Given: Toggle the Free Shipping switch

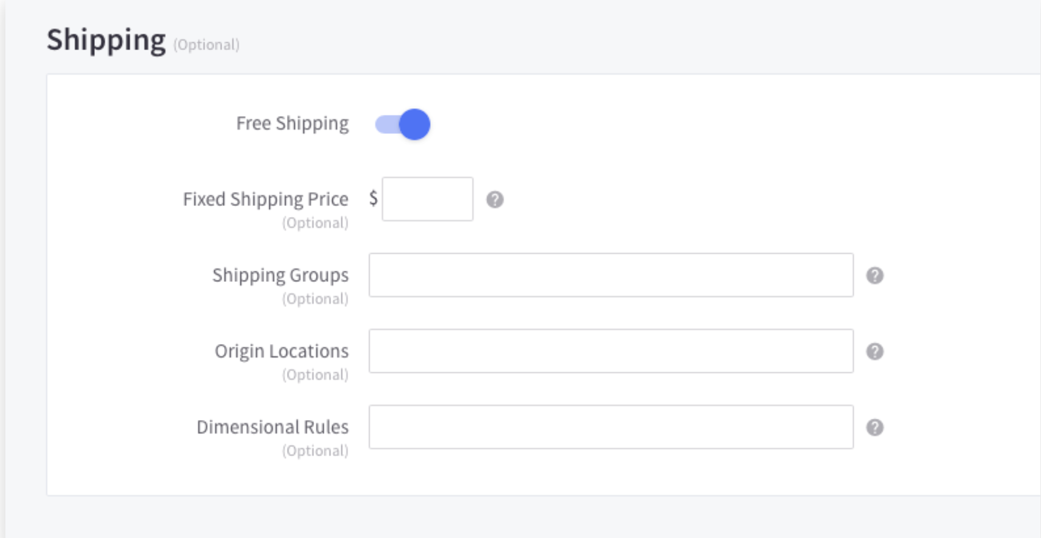Looking at the screenshot, I should tap(403, 124).
